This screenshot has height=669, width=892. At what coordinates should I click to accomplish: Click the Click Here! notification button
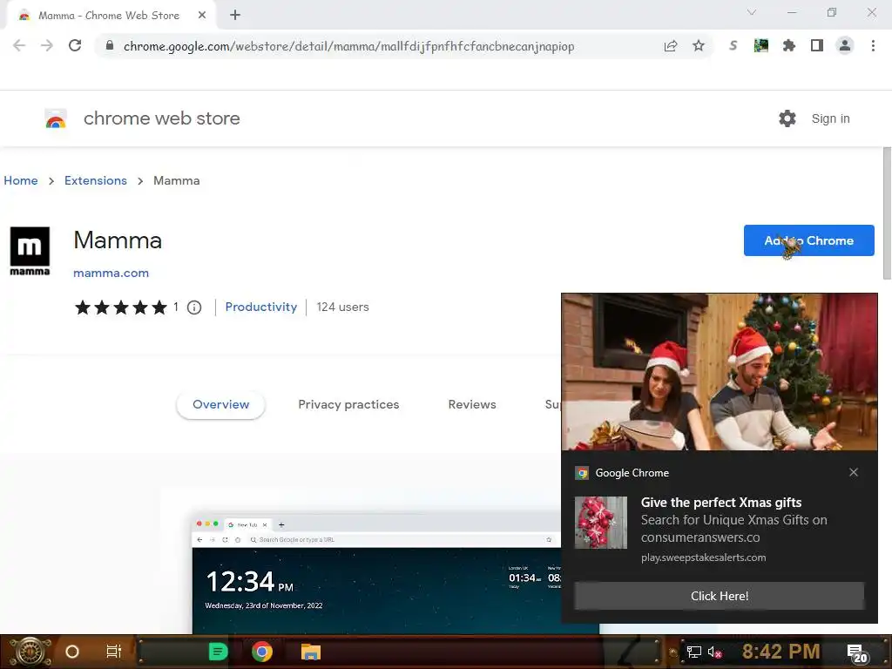[x=719, y=596]
